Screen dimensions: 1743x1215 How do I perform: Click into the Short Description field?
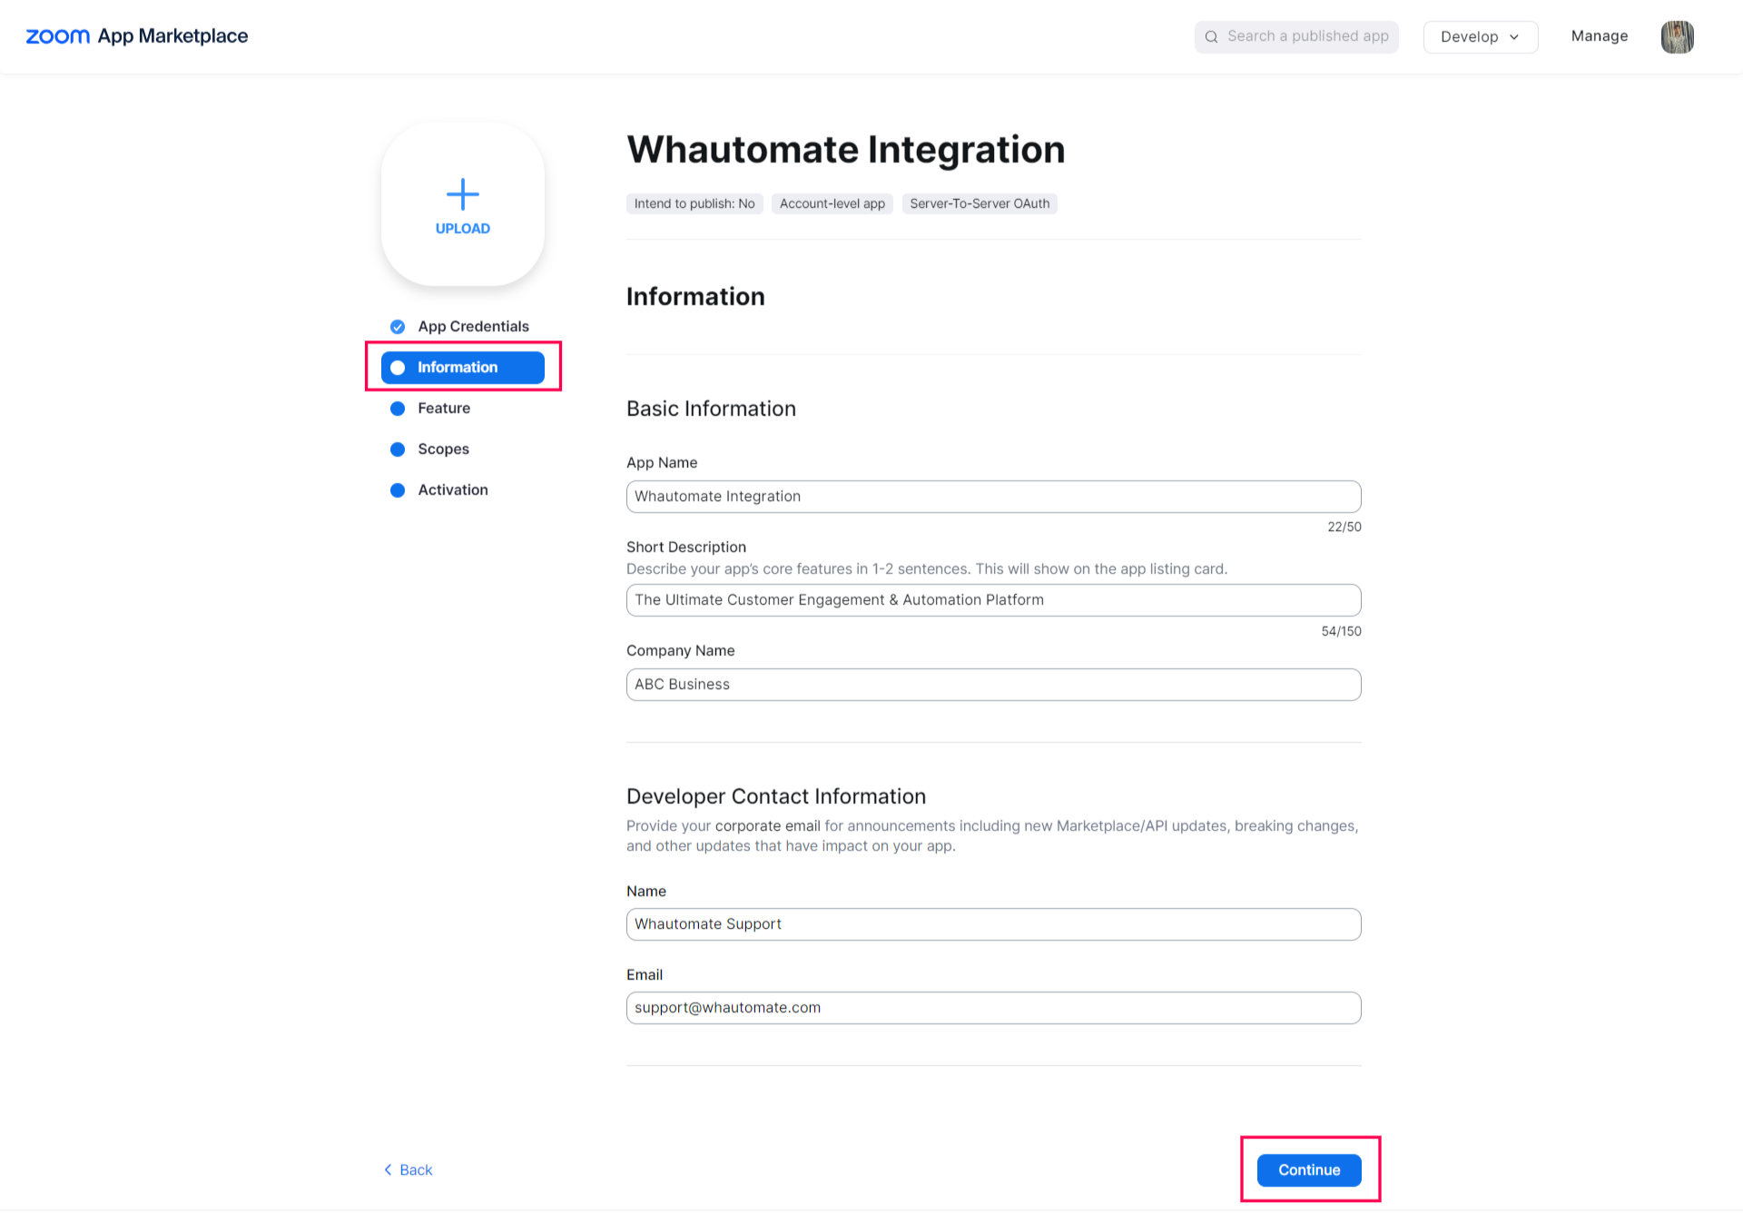993,600
